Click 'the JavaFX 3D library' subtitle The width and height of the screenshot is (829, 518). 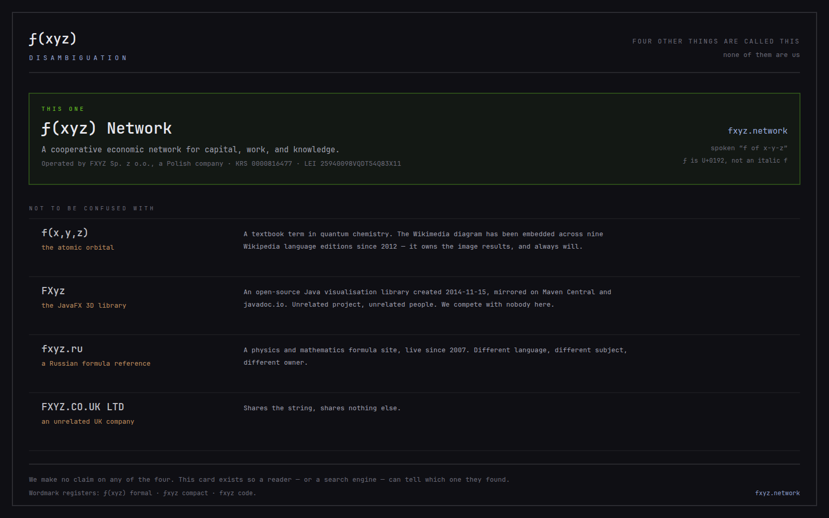tap(84, 306)
